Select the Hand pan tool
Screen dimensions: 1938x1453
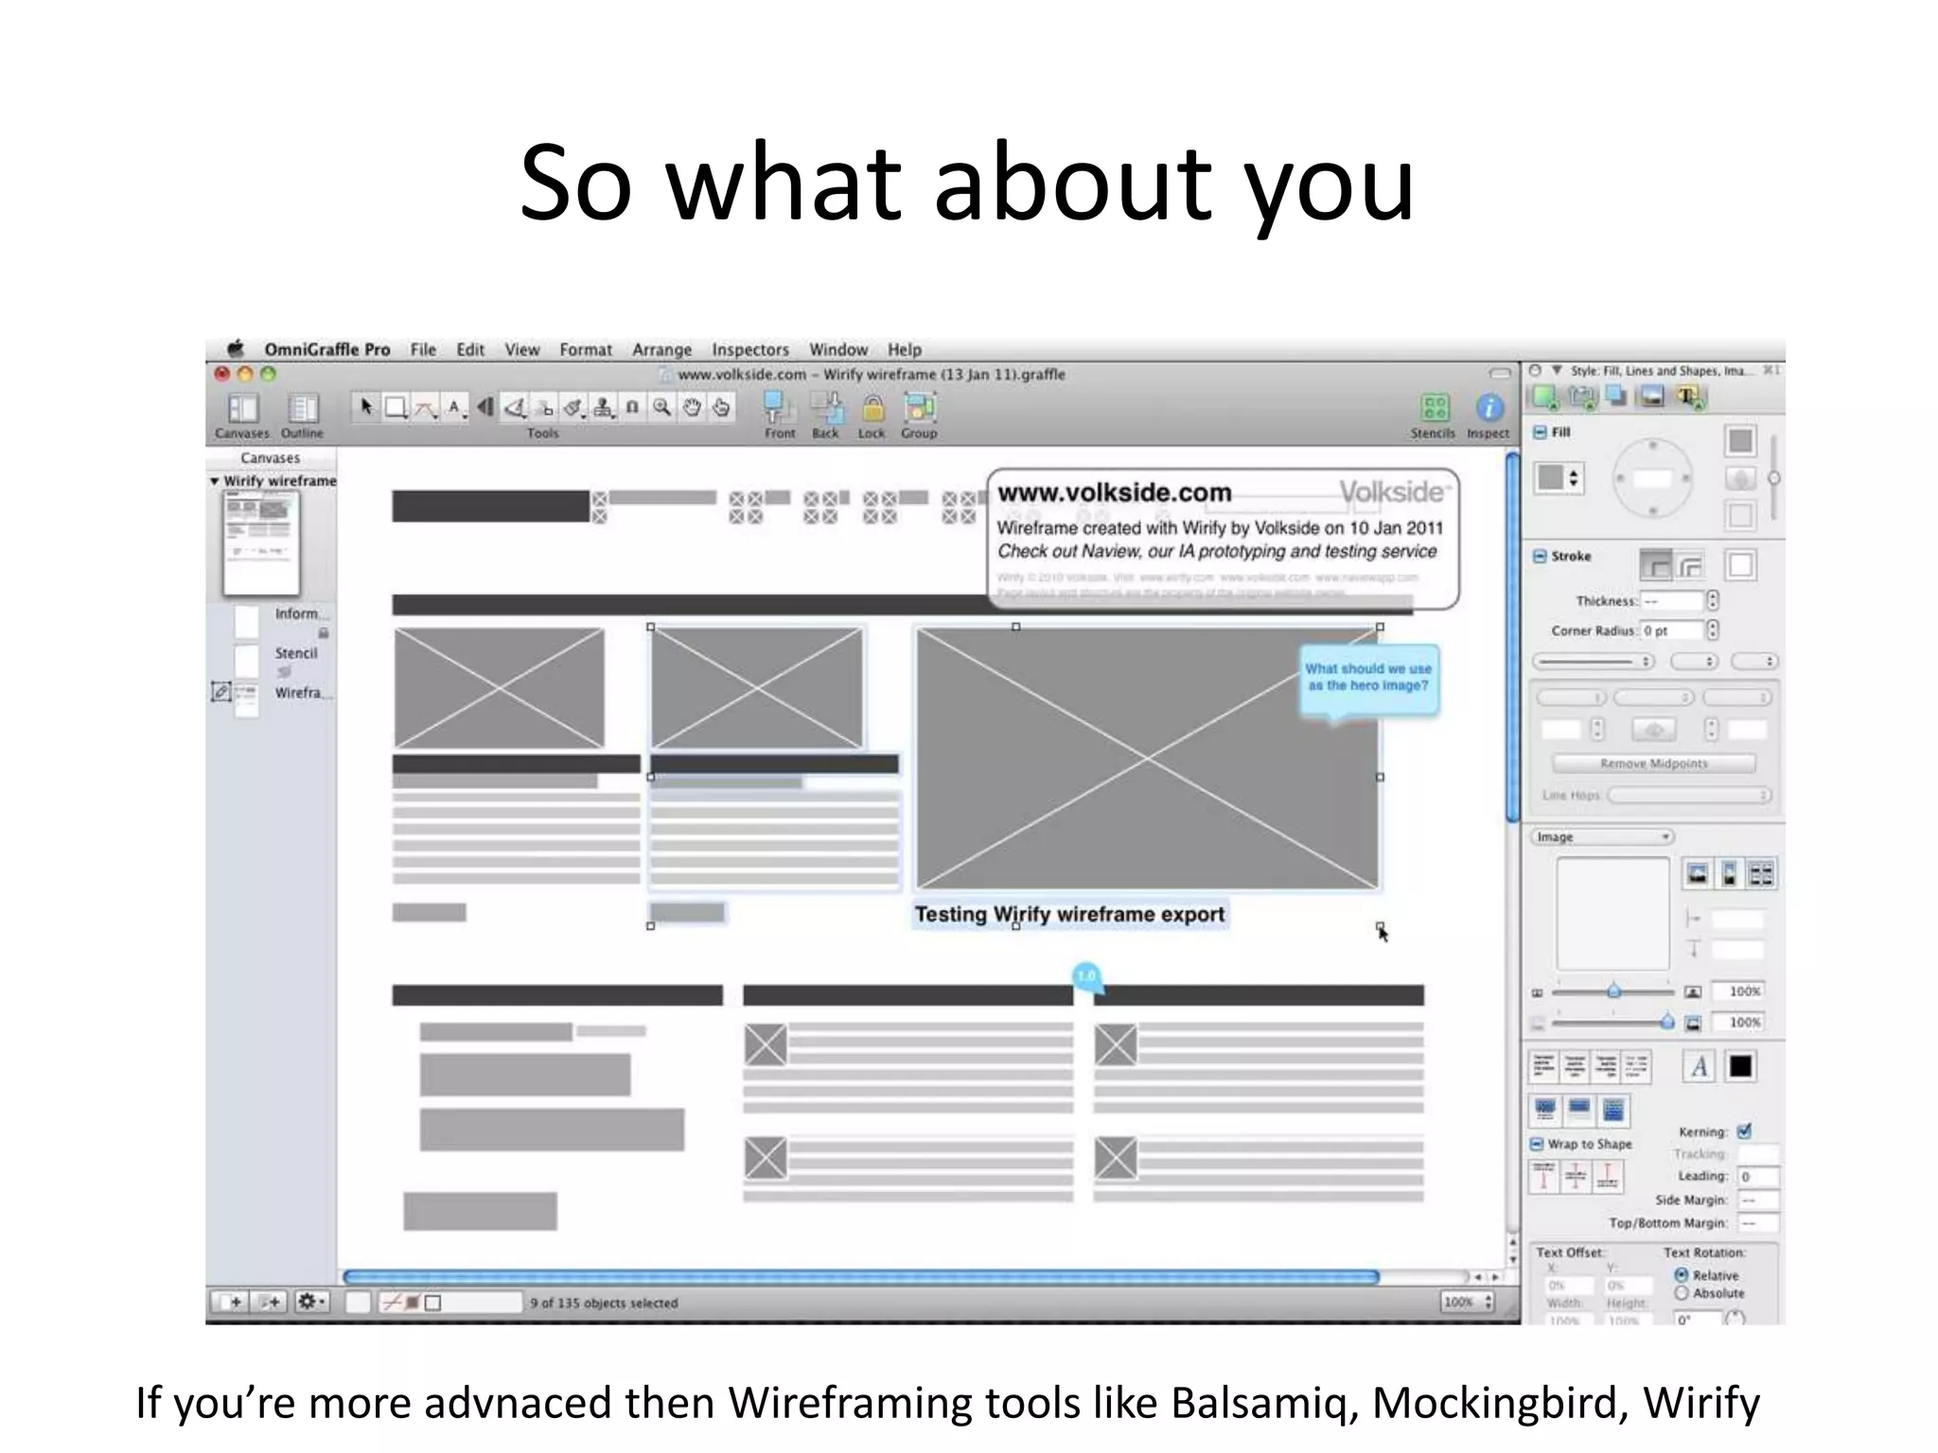(692, 408)
